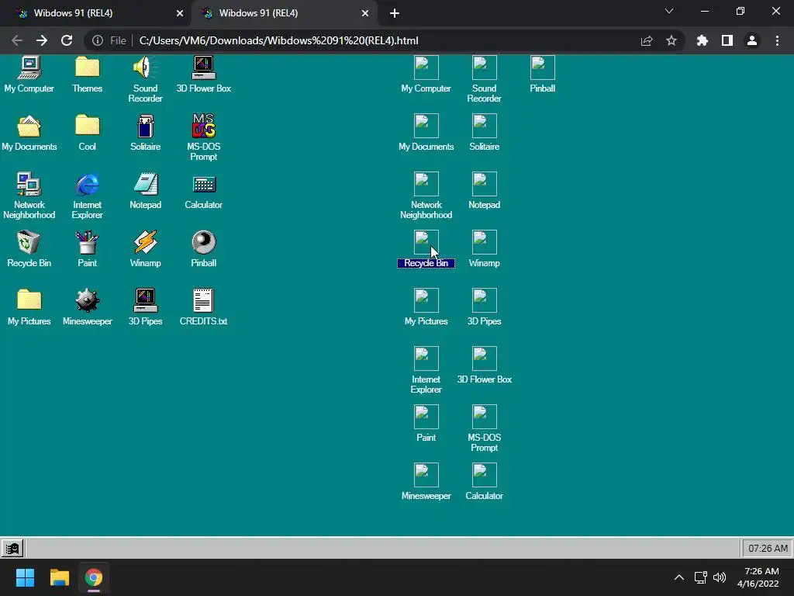Open the tab search chevron dropdown
This screenshot has width=794, height=596.
(669, 11)
